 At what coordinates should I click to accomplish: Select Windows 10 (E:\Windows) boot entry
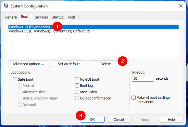tap(94, 27)
